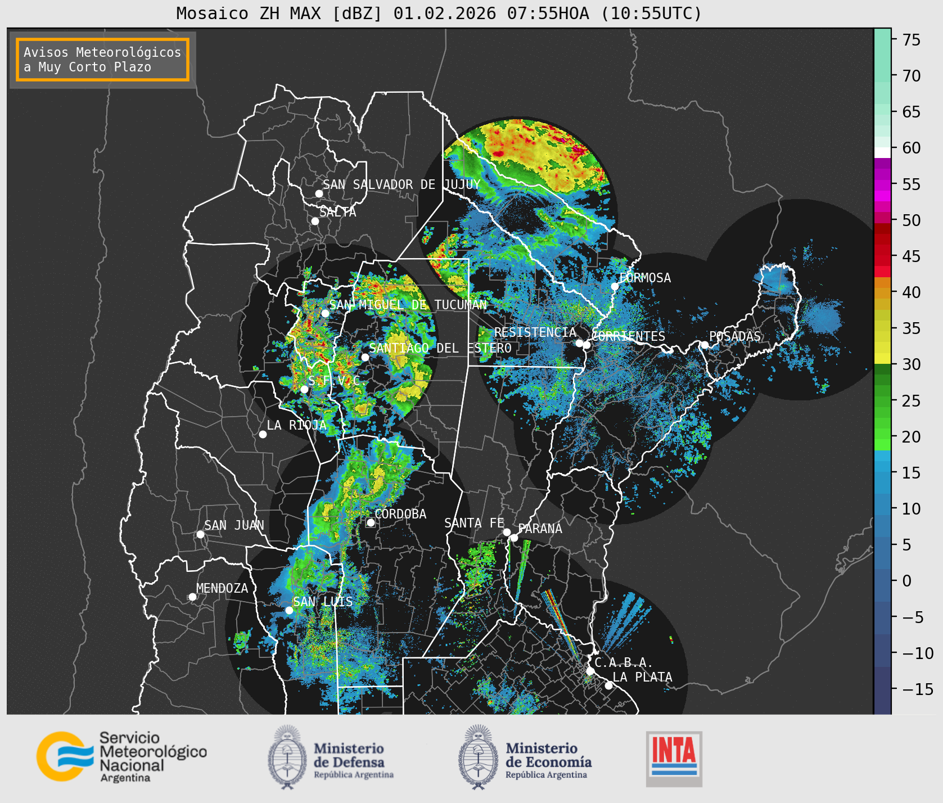Screen dimensions: 943x803
Task: Click the Santiago del Estero city marker
Action: (365, 357)
